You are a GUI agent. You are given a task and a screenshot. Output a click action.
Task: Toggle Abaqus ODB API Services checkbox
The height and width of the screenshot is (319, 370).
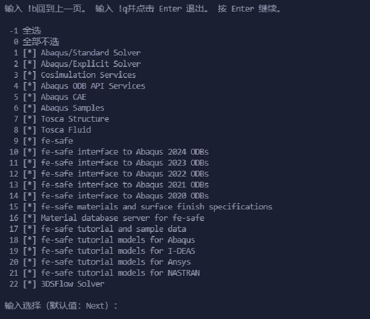(x=29, y=86)
